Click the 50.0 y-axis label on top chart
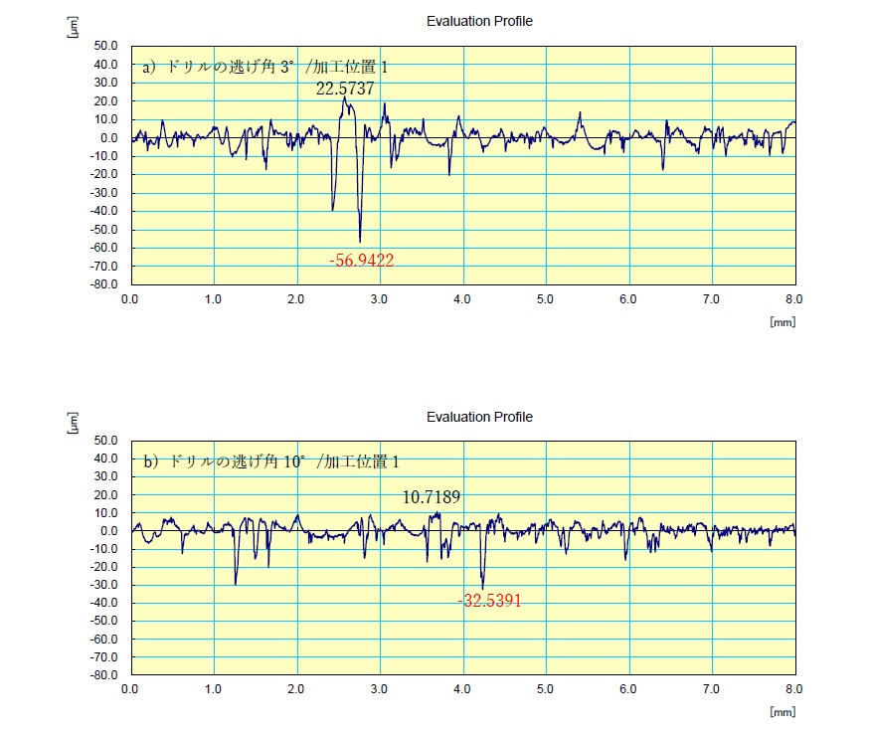 point(106,46)
